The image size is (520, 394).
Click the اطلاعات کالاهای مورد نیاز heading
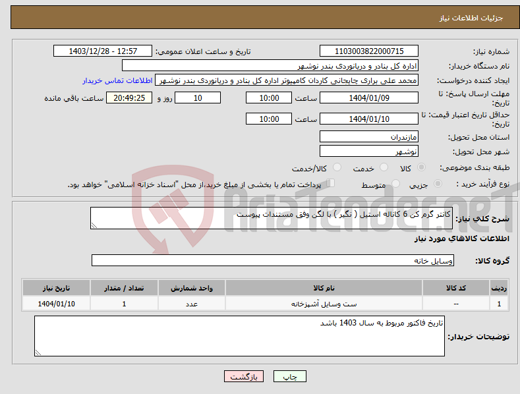point(461,239)
